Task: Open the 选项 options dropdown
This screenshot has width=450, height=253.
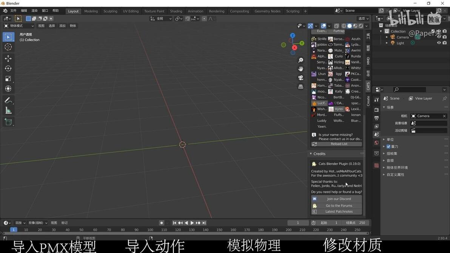Action: (363, 18)
